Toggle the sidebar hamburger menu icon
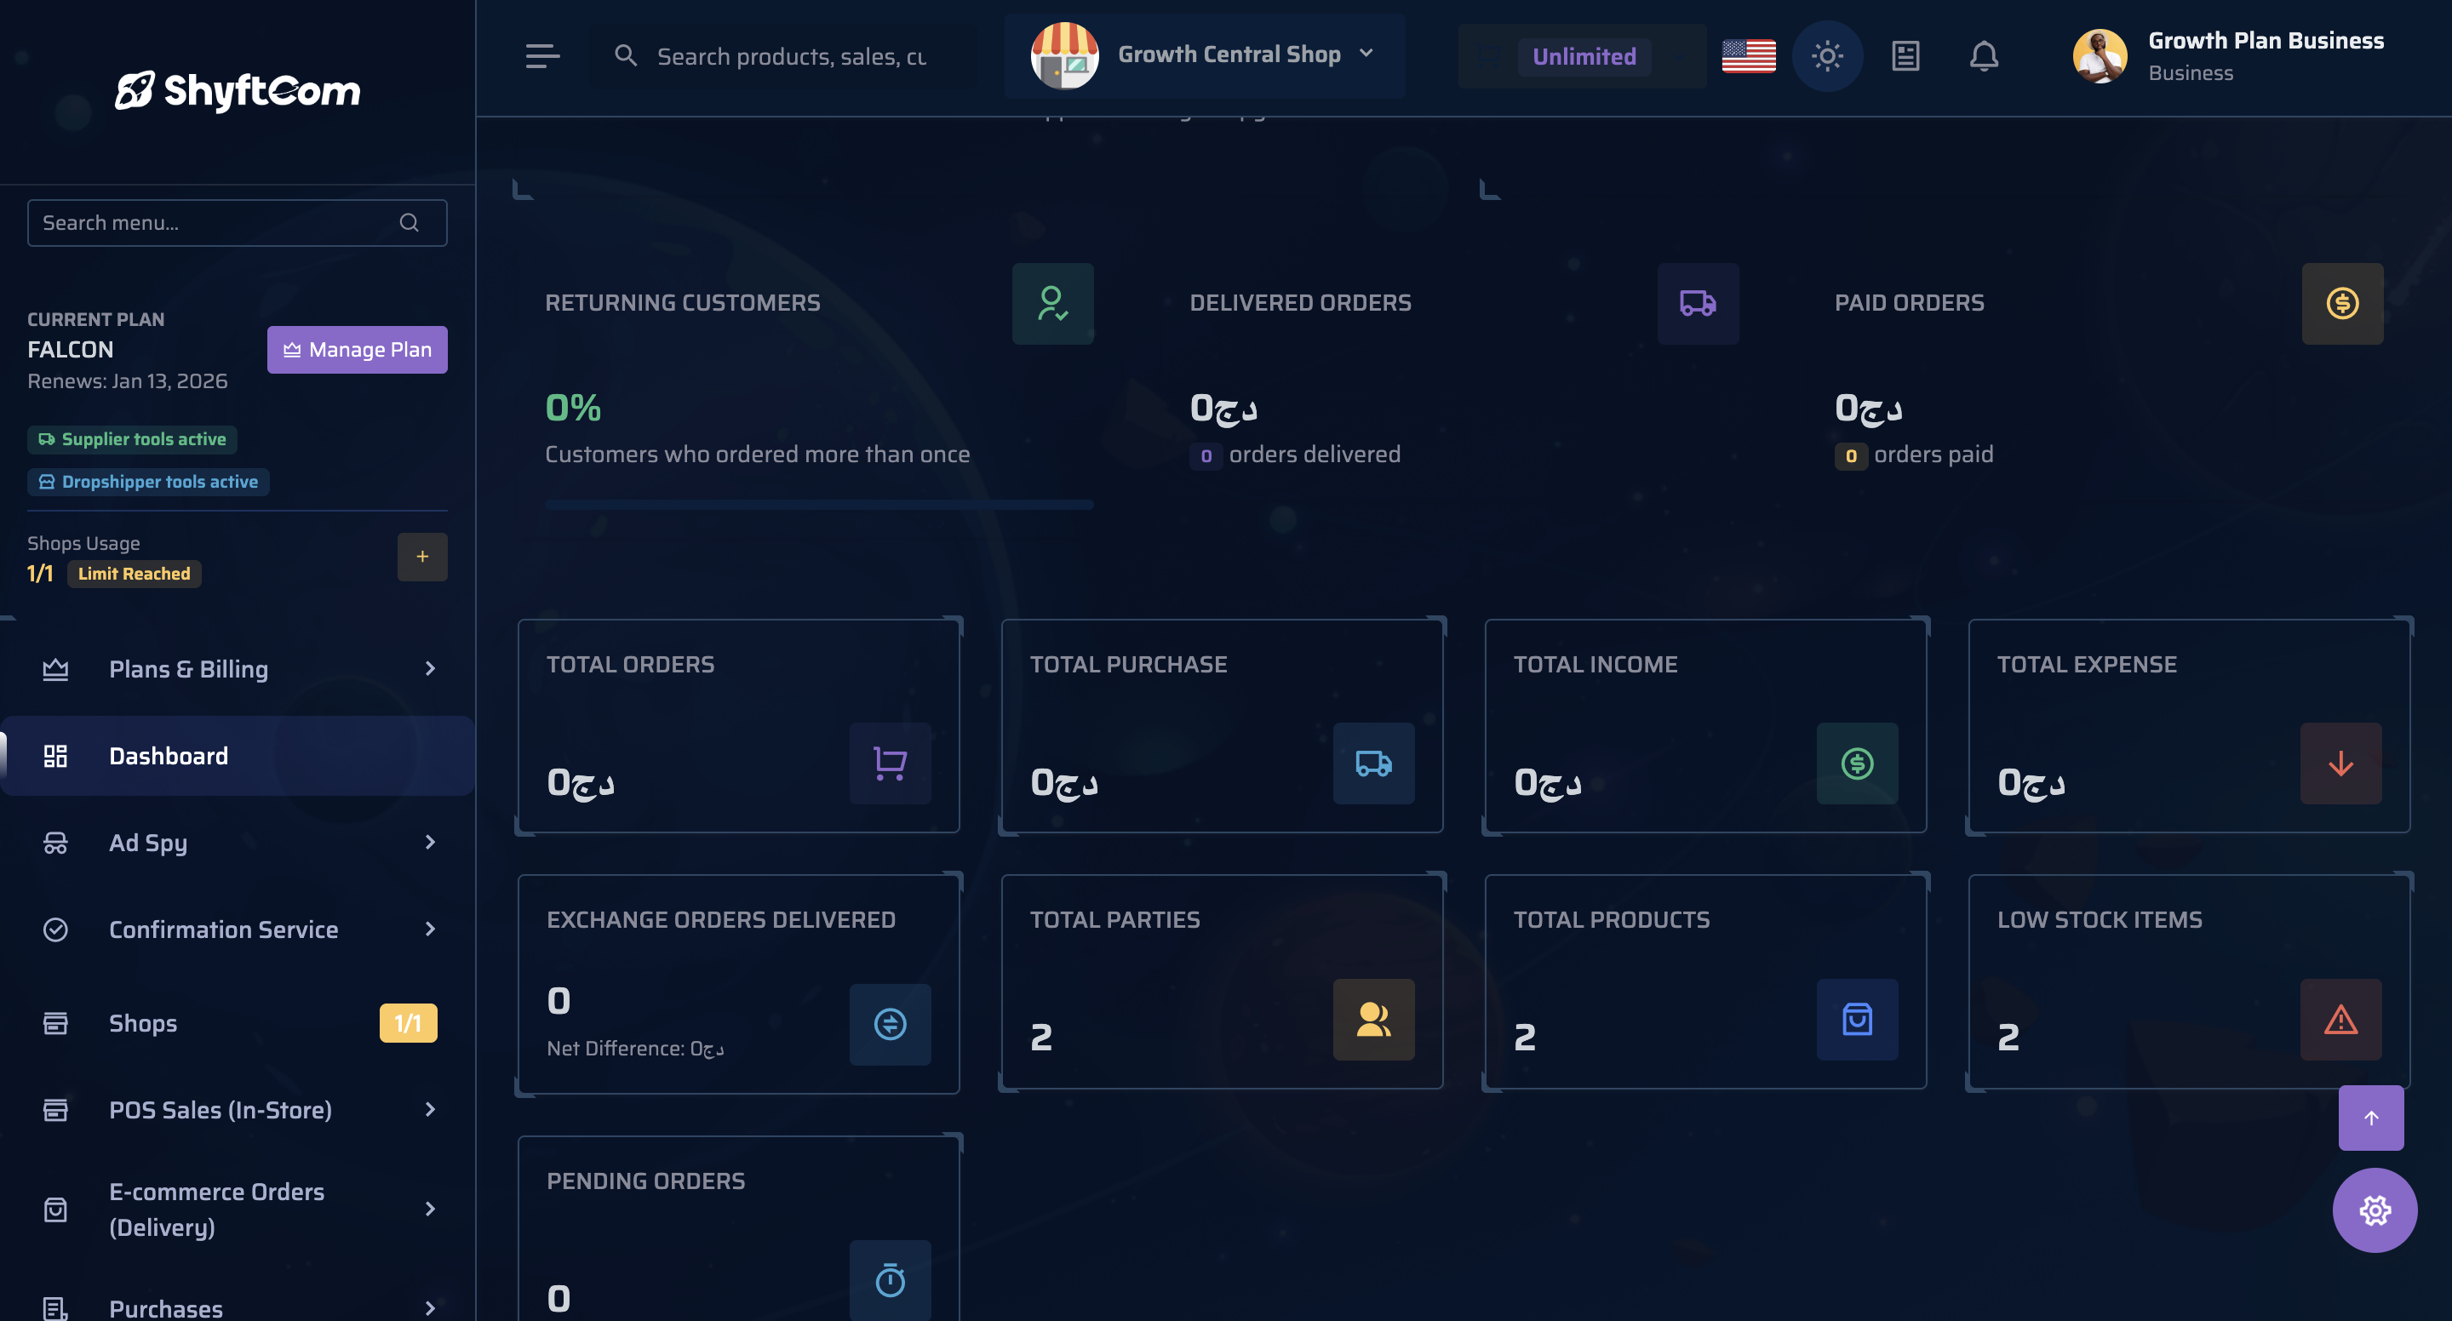The image size is (2452, 1321). pos(542,56)
